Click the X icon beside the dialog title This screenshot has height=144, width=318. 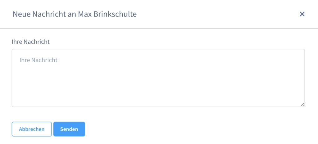[302, 14]
